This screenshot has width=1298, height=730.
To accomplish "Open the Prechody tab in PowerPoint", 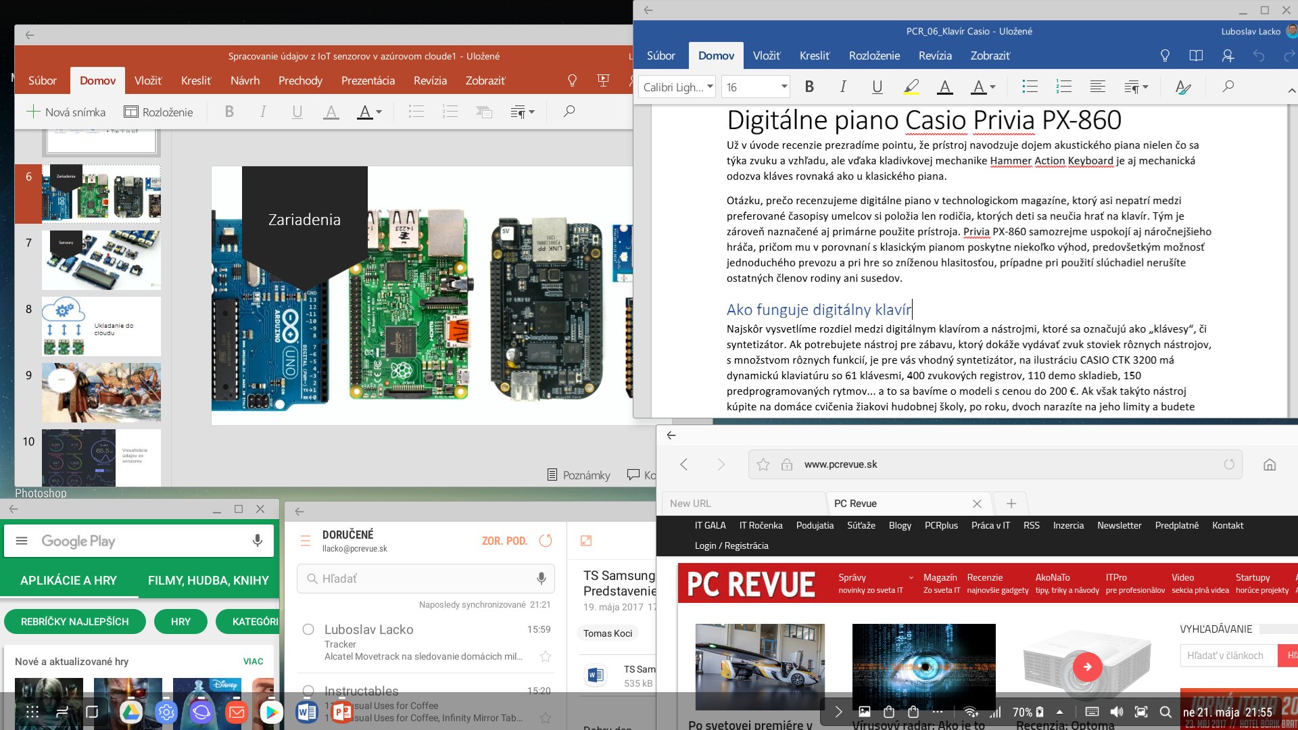I will pyautogui.click(x=300, y=80).
